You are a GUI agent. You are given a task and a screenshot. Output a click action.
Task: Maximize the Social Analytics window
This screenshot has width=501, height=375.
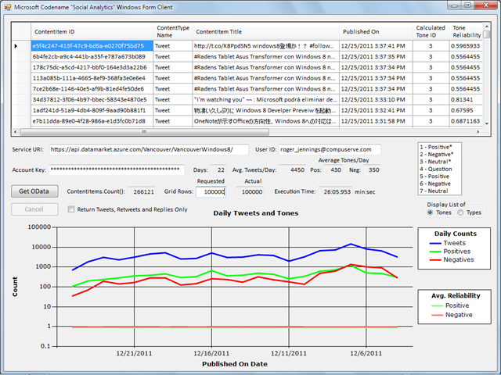click(x=467, y=5)
